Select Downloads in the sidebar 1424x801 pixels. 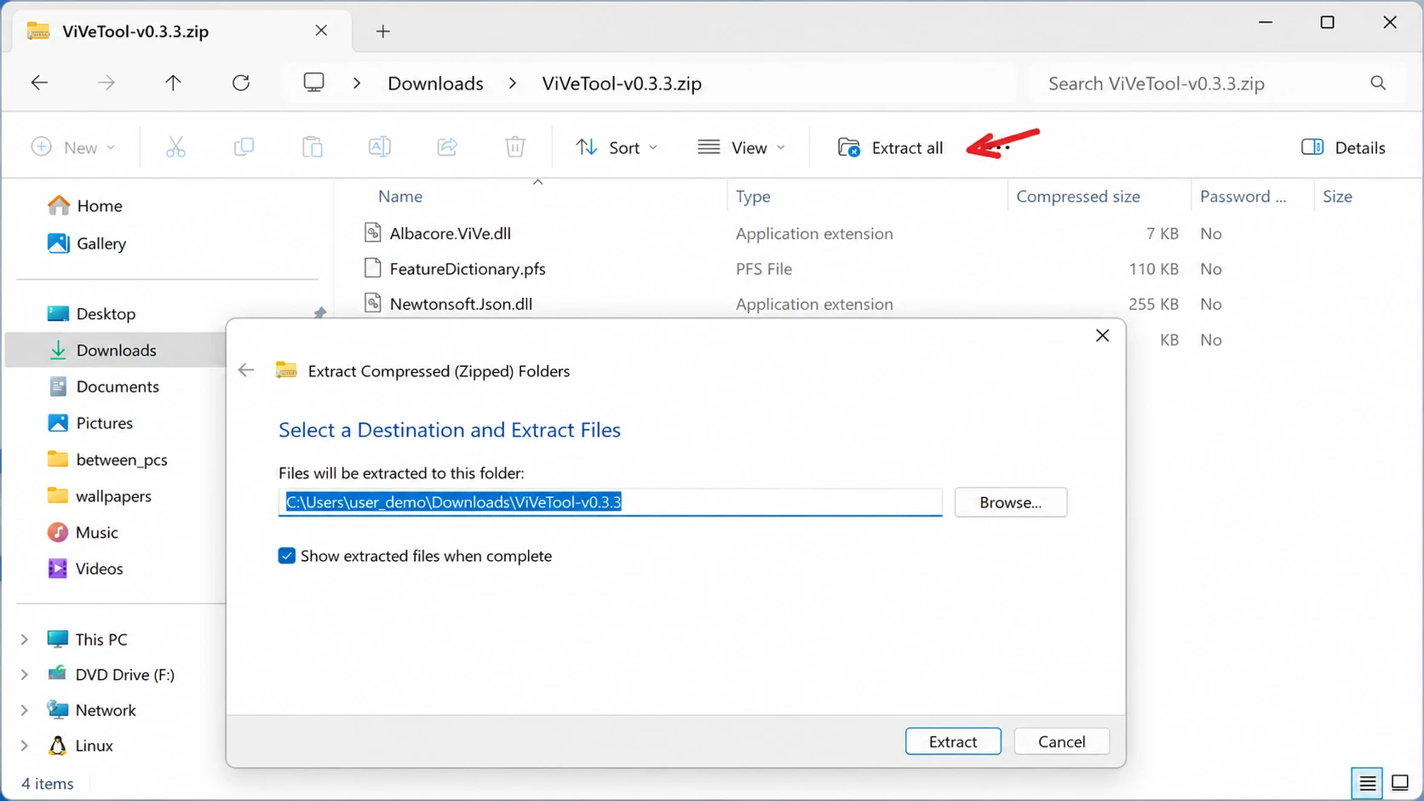[x=117, y=350]
